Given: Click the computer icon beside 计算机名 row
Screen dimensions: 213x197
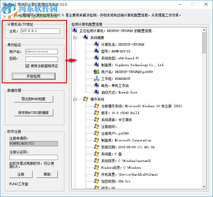Looking at the screenshot, I should coord(96,44).
